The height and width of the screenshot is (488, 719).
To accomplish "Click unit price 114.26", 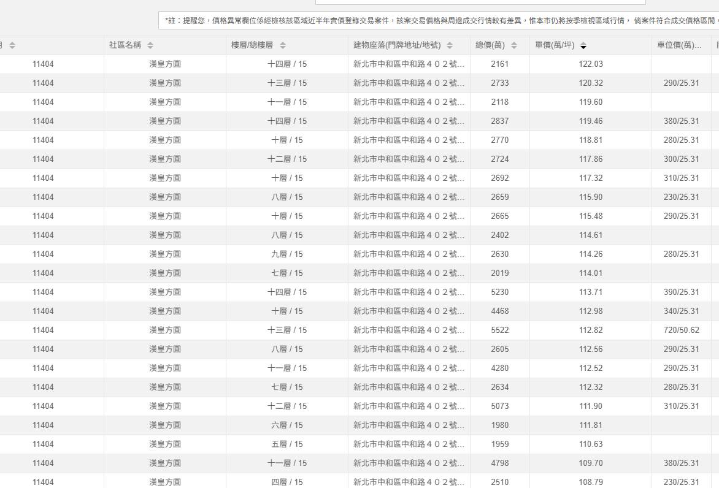I will pos(591,254).
